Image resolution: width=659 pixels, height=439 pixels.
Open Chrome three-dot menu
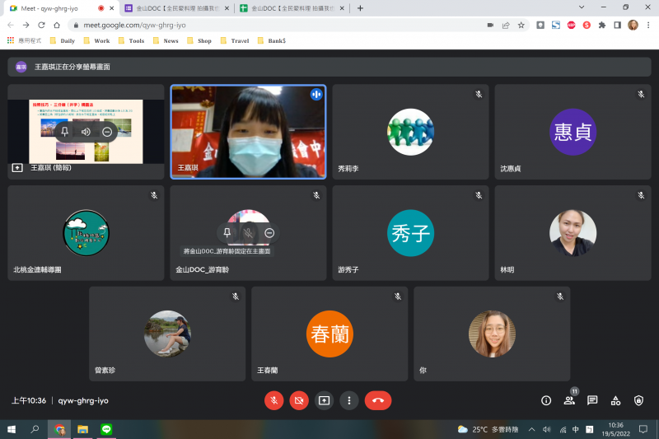pyautogui.click(x=648, y=26)
